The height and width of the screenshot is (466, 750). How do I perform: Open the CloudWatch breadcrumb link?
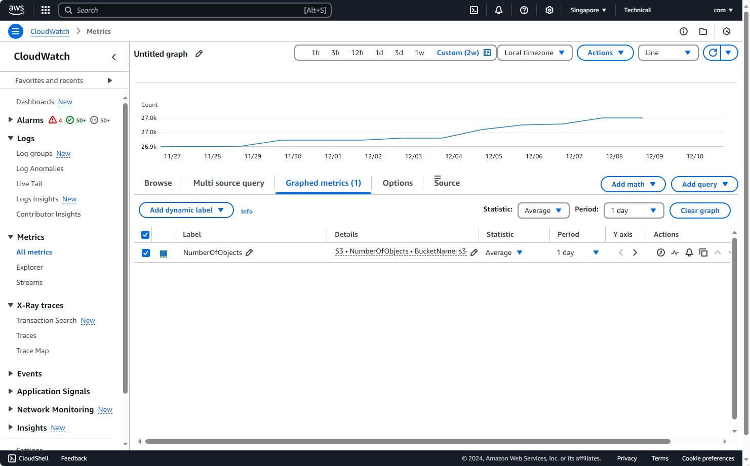(x=50, y=31)
